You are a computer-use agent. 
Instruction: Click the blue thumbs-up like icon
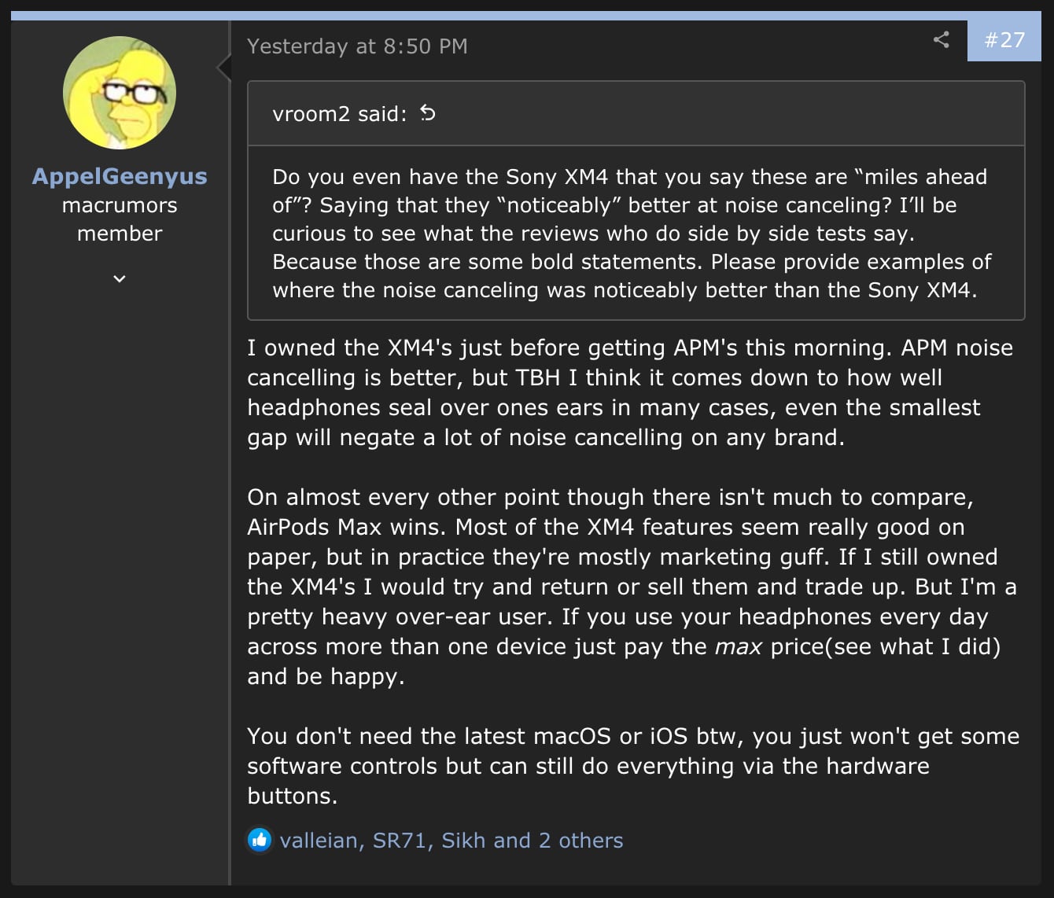point(260,840)
